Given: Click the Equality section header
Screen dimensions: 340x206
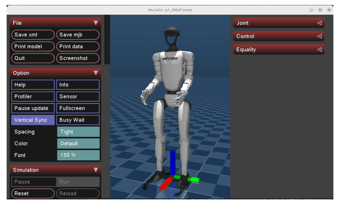Looking at the screenshot, I should pos(279,49).
